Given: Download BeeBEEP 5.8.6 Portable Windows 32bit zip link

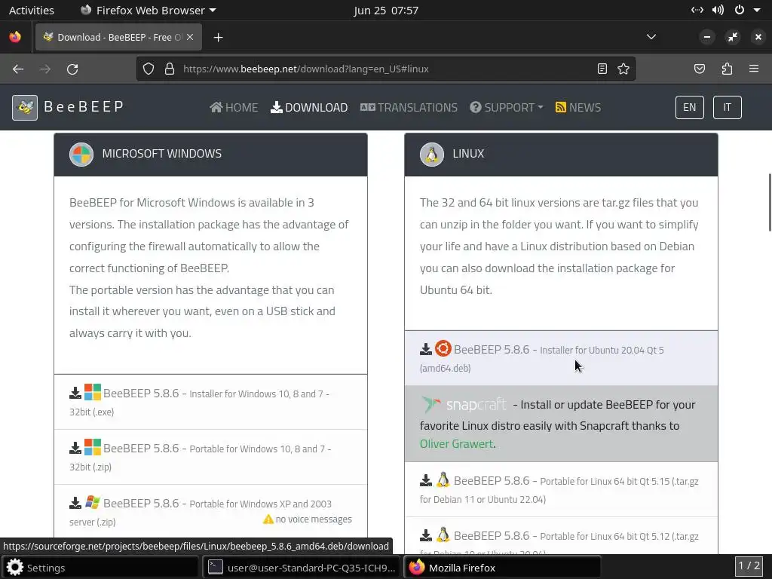Looking at the screenshot, I should pyautogui.click(x=211, y=458).
